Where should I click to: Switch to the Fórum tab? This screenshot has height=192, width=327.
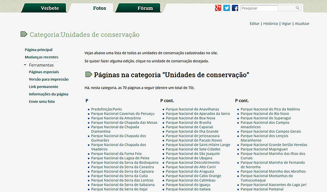tap(138, 8)
